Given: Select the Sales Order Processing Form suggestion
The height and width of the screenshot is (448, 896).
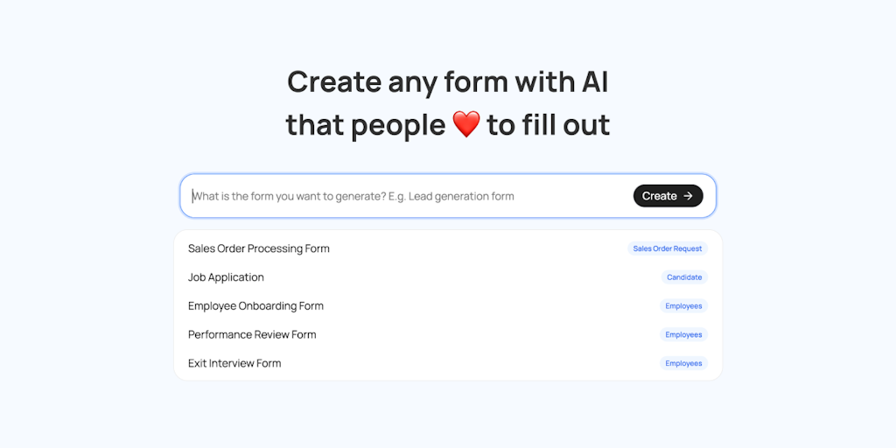Looking at the screenshot, I should point(259,248).
